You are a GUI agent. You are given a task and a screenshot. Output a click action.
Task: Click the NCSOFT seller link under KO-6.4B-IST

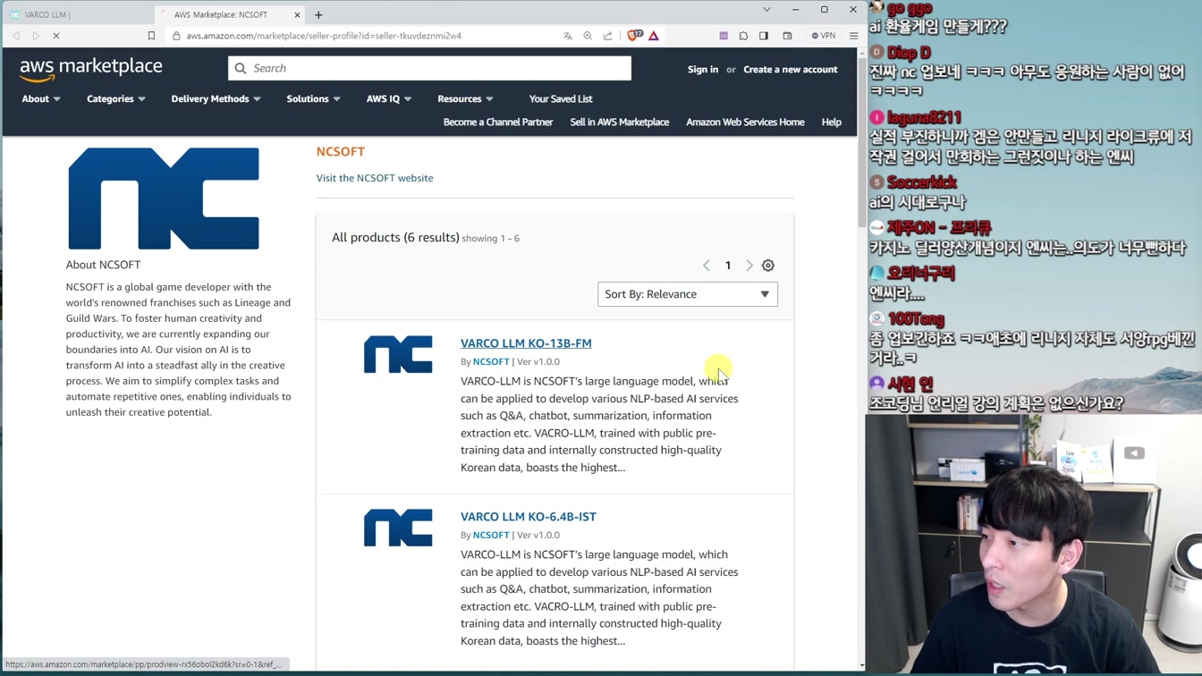(x=491, y=535)
